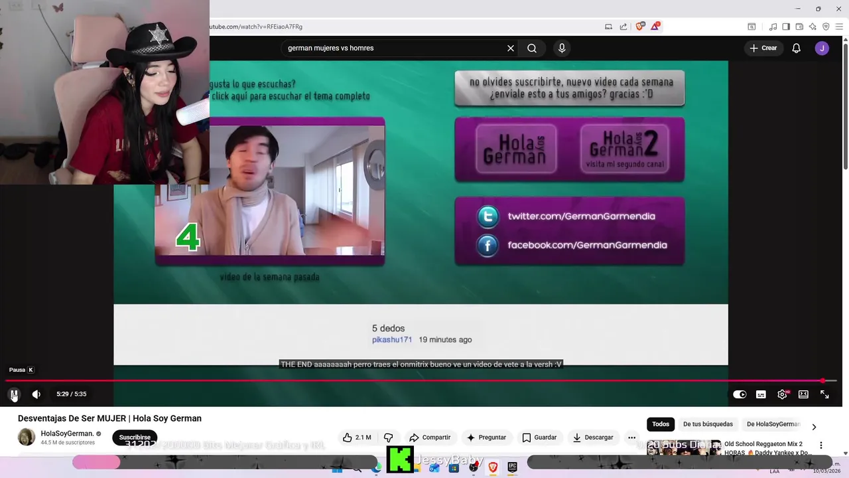Install page as app icon in address bar

pyautogui.click(x=608, y=27)
